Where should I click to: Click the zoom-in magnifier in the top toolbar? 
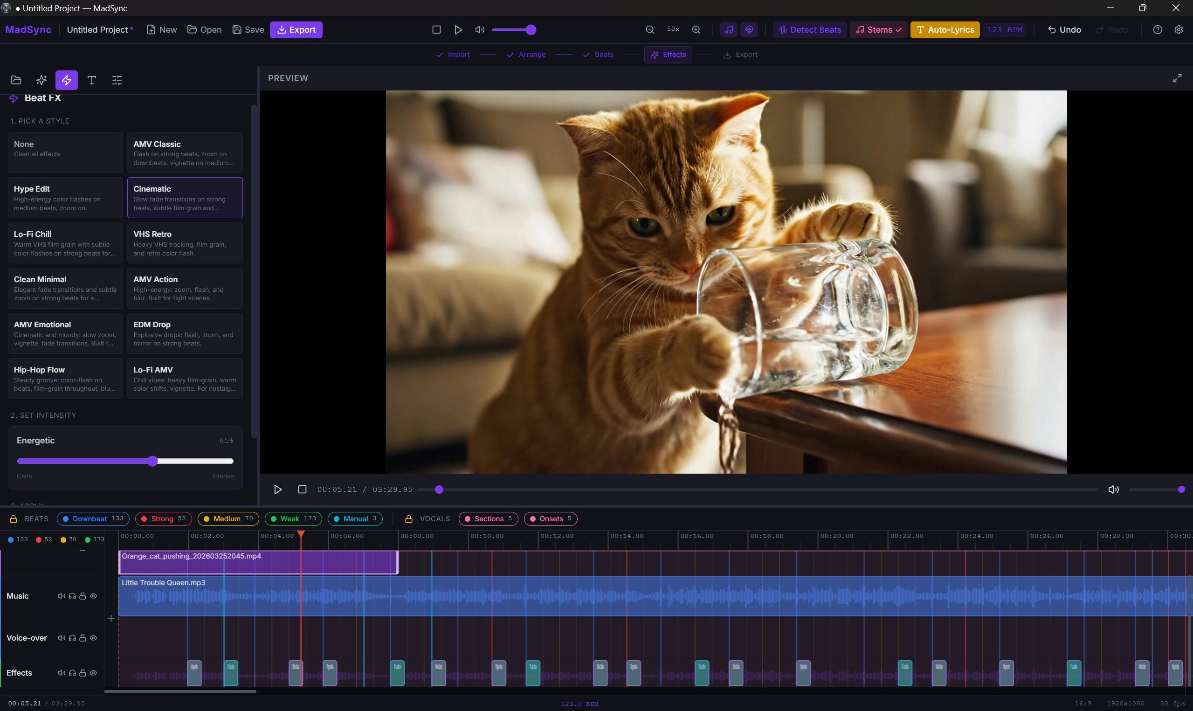tap(696, 29)
